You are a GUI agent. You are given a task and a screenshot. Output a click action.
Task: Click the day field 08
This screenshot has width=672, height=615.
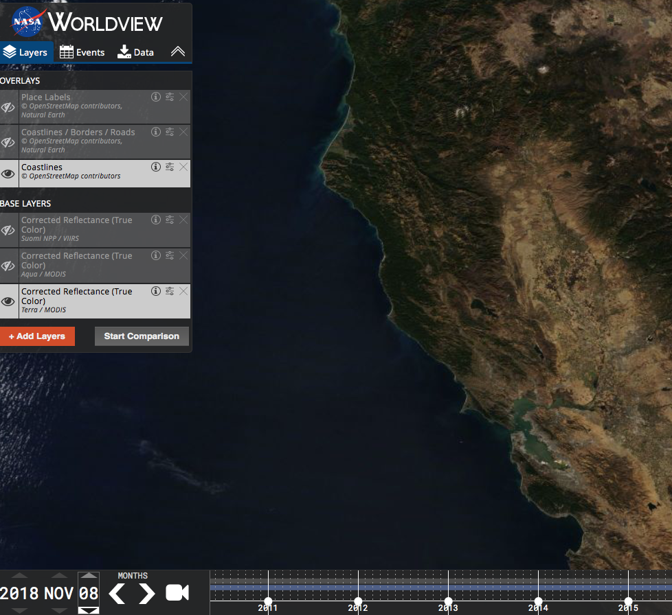[x=89, y=594]
